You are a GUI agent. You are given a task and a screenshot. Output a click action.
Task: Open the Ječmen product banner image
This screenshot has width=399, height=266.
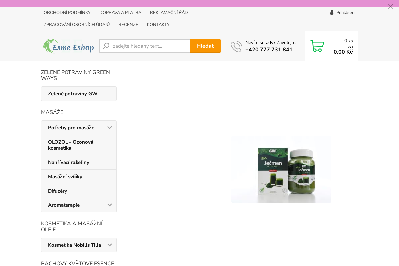281,169
